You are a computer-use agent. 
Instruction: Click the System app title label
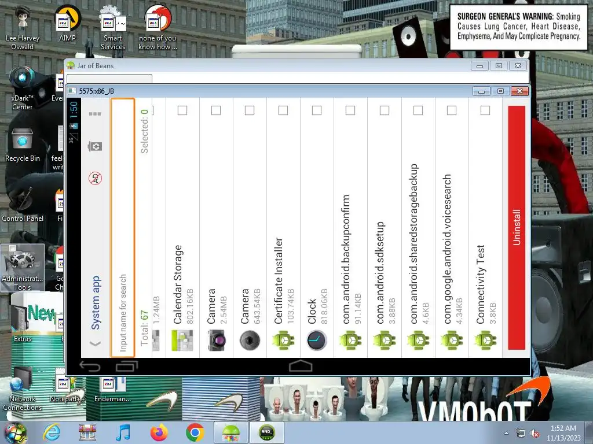(x=96, y=303)
